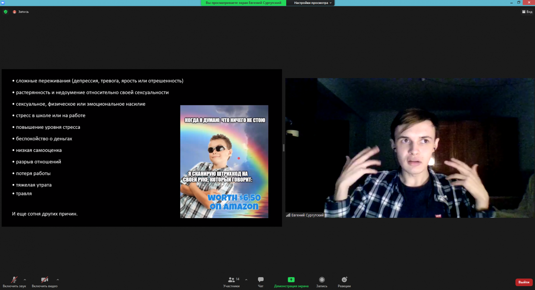
Task: Click the slide text 'И еще сотня других причин.'
Action: [x=45, y=214]
